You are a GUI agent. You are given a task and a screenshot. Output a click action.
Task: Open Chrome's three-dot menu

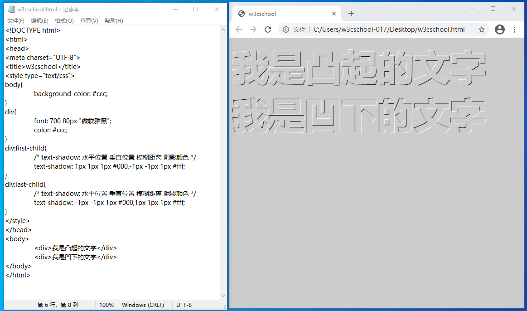[514, 29]
